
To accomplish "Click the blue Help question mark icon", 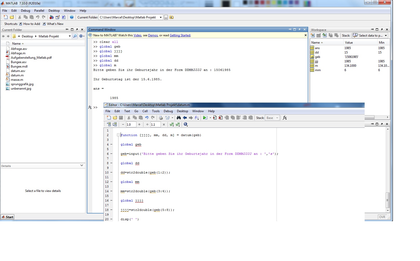I will 72,17.
